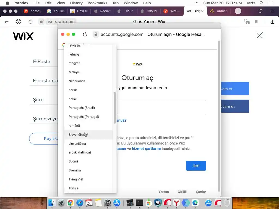Open Notes from the dock
The height and width of the screenshot is (209, 279).
click(x=98, y=202)
